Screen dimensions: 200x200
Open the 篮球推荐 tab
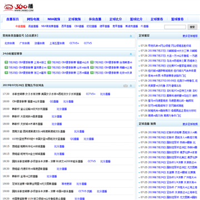(x=177, y=19)
